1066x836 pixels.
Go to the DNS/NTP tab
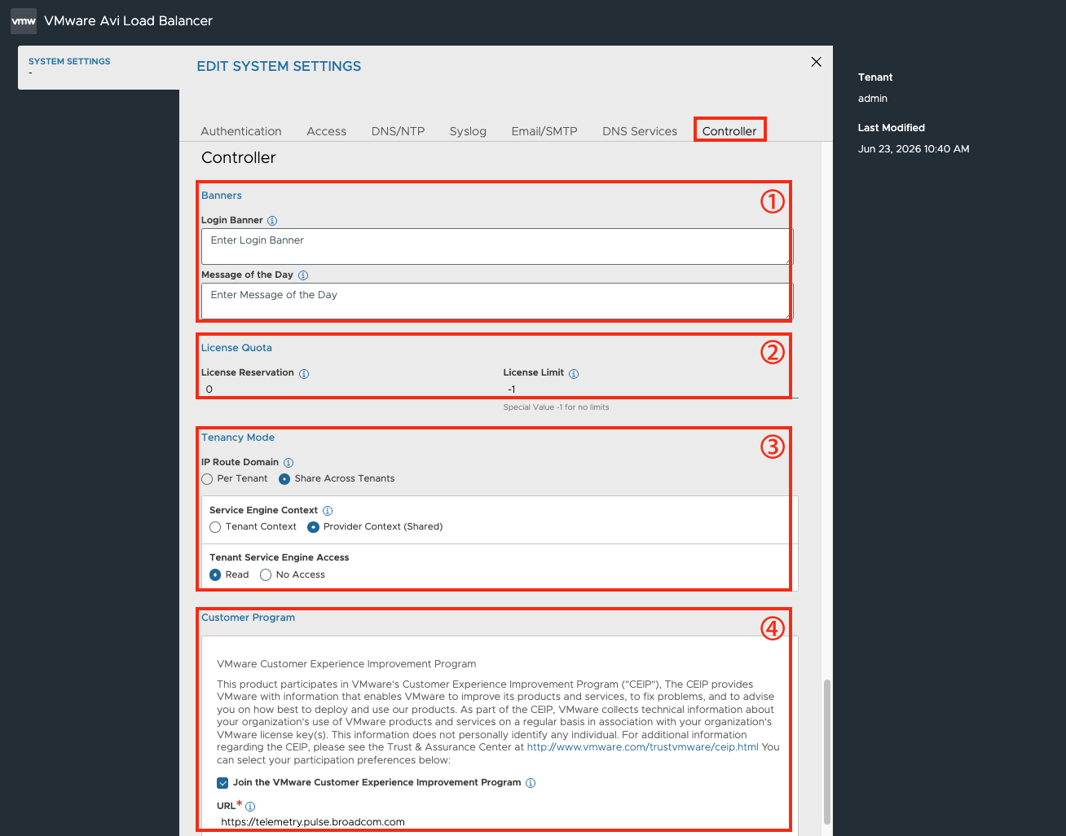point(398,131)
